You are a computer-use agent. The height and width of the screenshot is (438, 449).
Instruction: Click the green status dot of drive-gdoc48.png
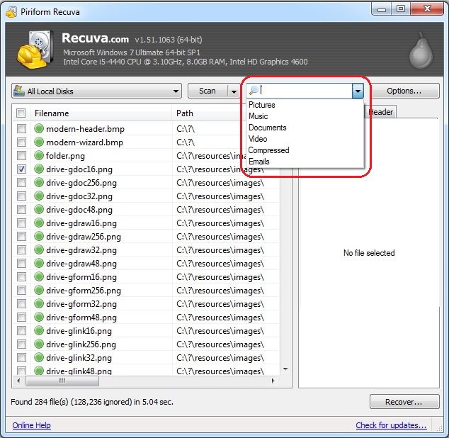[39, 209]
